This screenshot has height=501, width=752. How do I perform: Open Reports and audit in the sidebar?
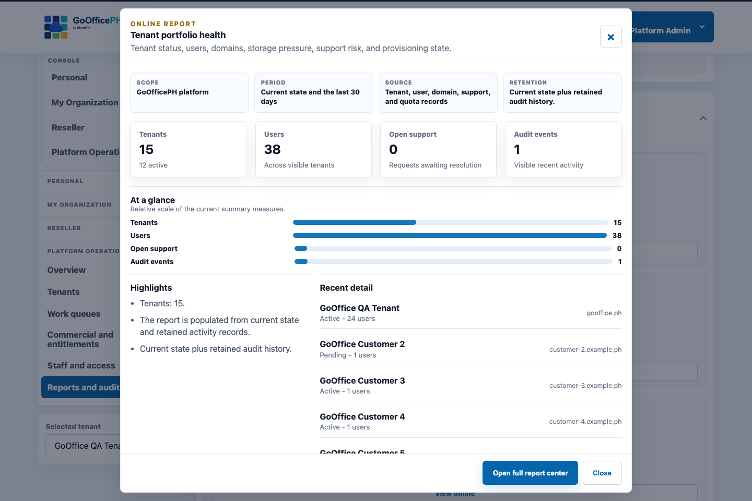click(x=81, y=388)
